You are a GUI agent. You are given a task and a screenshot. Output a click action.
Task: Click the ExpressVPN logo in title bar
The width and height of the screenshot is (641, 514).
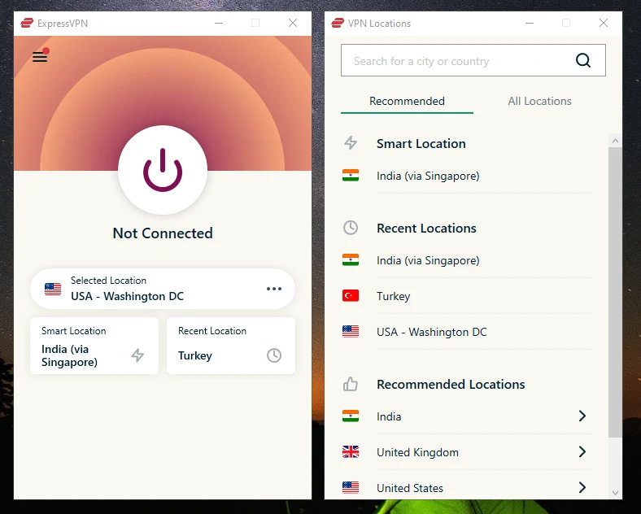(x=27, y=23)
